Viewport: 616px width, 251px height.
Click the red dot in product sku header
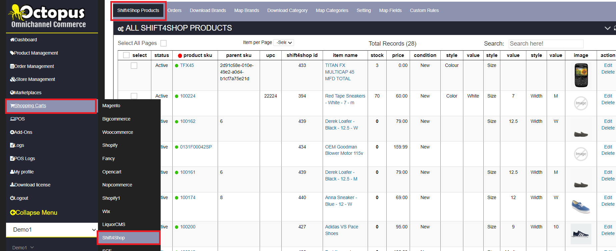(180, 56)
